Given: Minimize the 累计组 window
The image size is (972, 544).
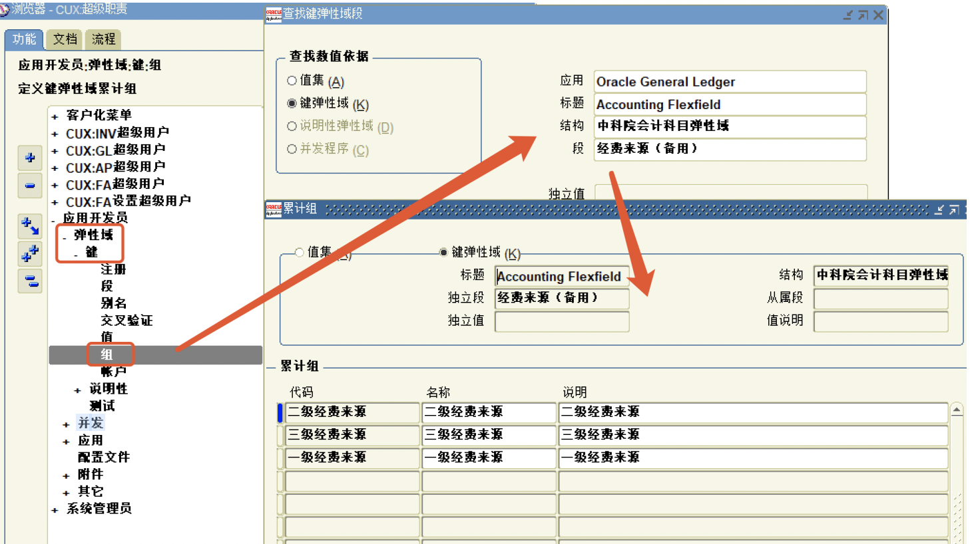Looking at the screenshot, I should [x=939, y=210].
